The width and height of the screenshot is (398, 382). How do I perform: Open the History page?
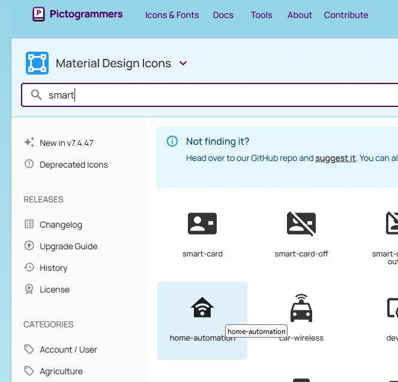pyautogui.click(x=53, y=268)
